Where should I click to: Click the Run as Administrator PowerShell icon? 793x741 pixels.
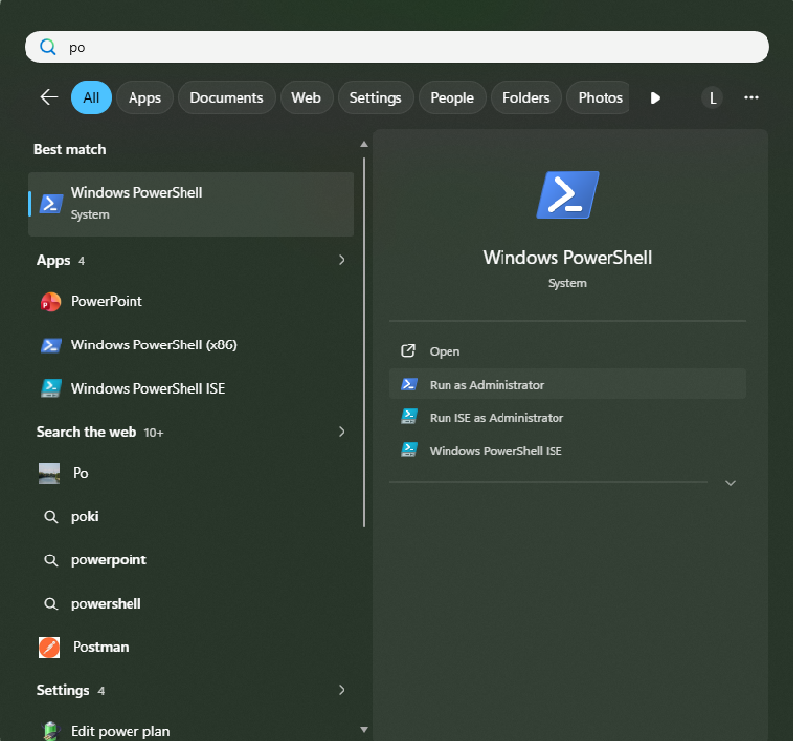point(409,384)
